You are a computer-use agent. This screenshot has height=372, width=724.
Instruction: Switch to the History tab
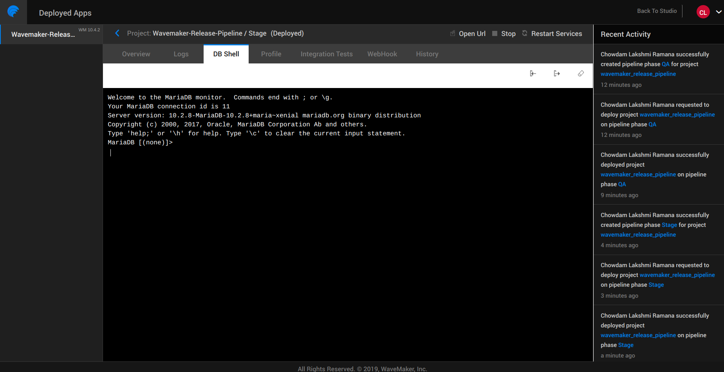[x=427, y=54]
